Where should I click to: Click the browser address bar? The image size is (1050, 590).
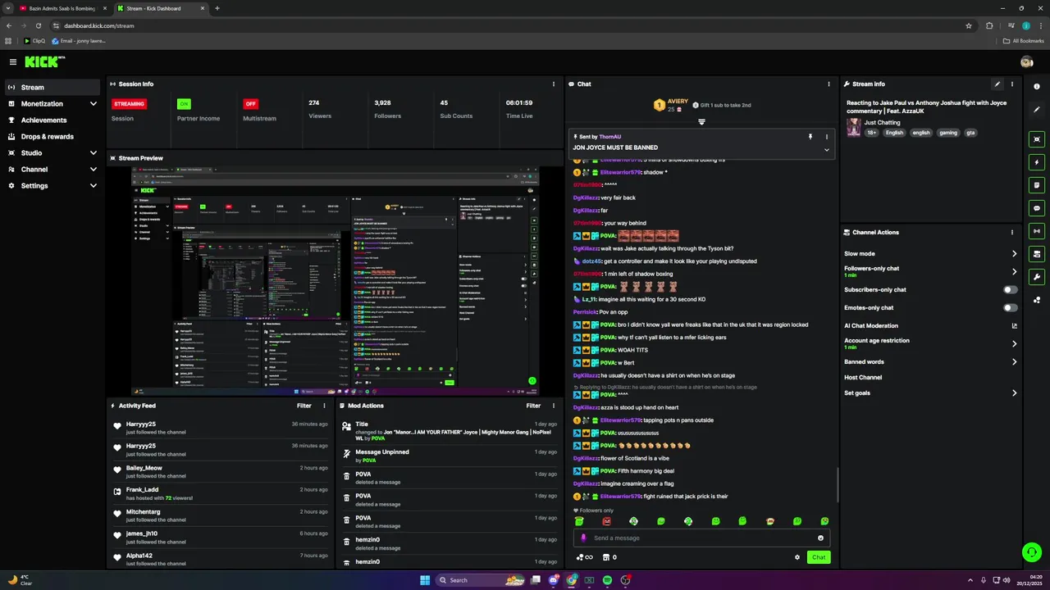pos(509,25)
